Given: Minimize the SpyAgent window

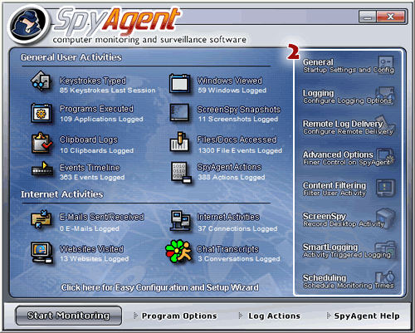Looking at the screenshot, I should 368,17.
